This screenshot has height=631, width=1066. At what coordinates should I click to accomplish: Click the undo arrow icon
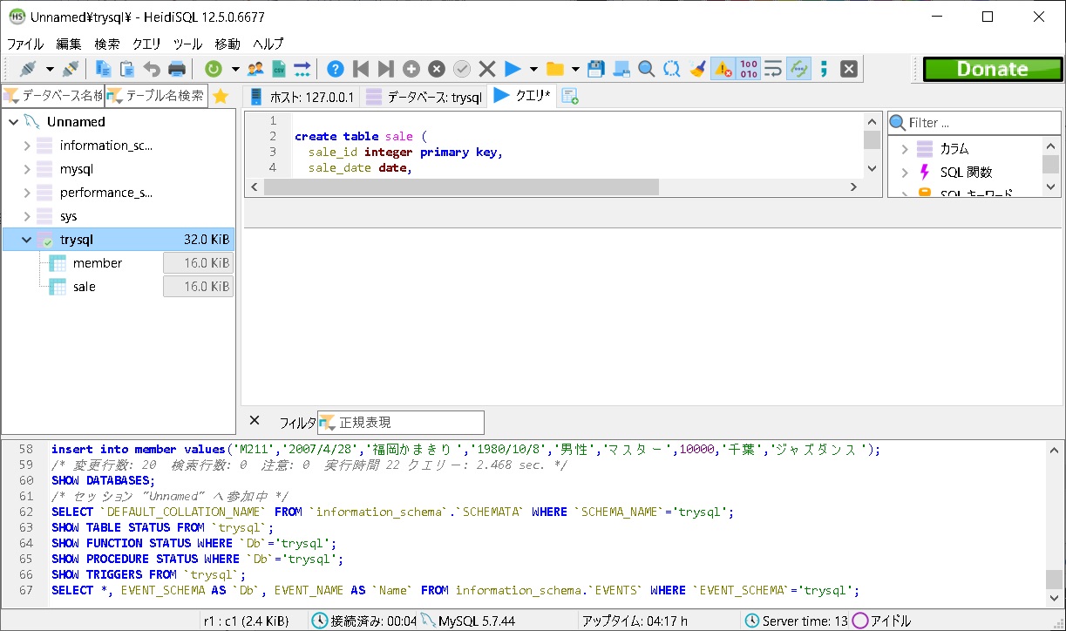pyautogui.click(x=152, y=69)
